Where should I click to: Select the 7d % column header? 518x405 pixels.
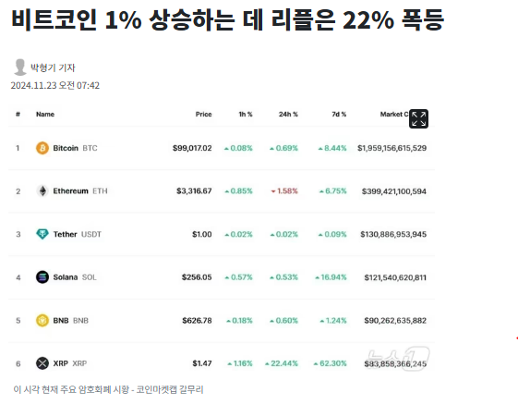[x=339, y=114]
